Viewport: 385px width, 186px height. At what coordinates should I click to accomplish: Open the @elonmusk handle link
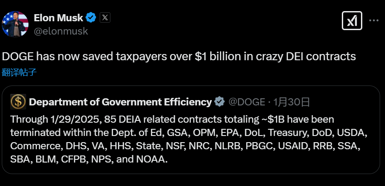tap(61, 31)
